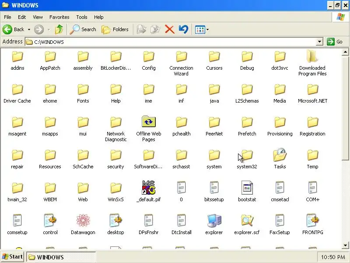Select the COM+ log file
The height and width of the screenshot is (263, 350).
point(312,192)
